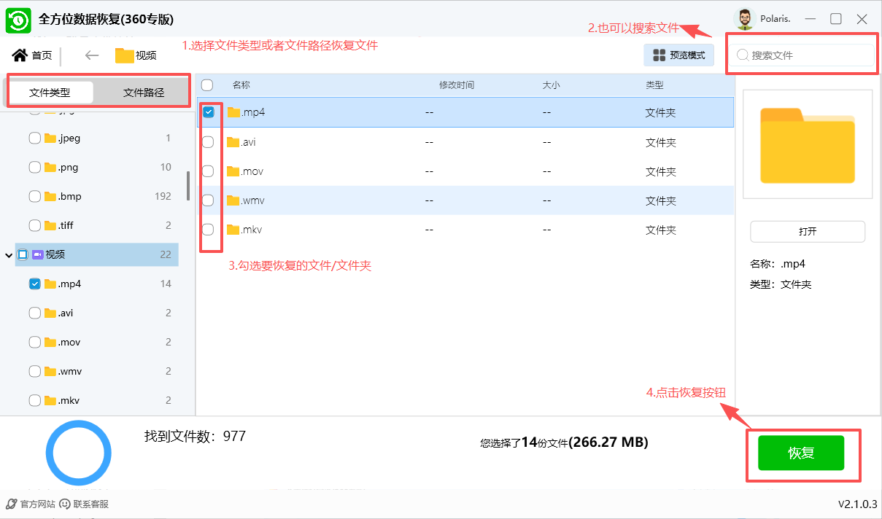Uncheck the .mp4 folder checkbox in list
This screenshot has width=882, height=519.
coord(208,112)
